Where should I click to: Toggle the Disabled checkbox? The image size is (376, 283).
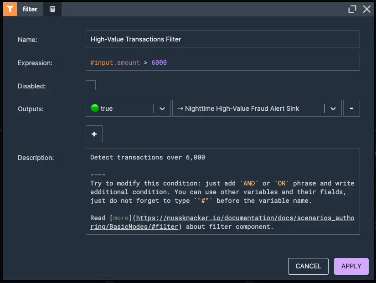pyautogui.click(x=91, y=85)
